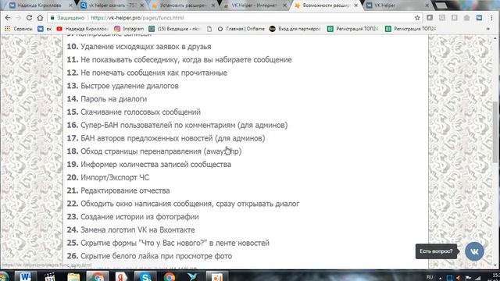Click the round VK chat widget icon
The width and height of the screenshot is (500, 281).
[474, 251]
